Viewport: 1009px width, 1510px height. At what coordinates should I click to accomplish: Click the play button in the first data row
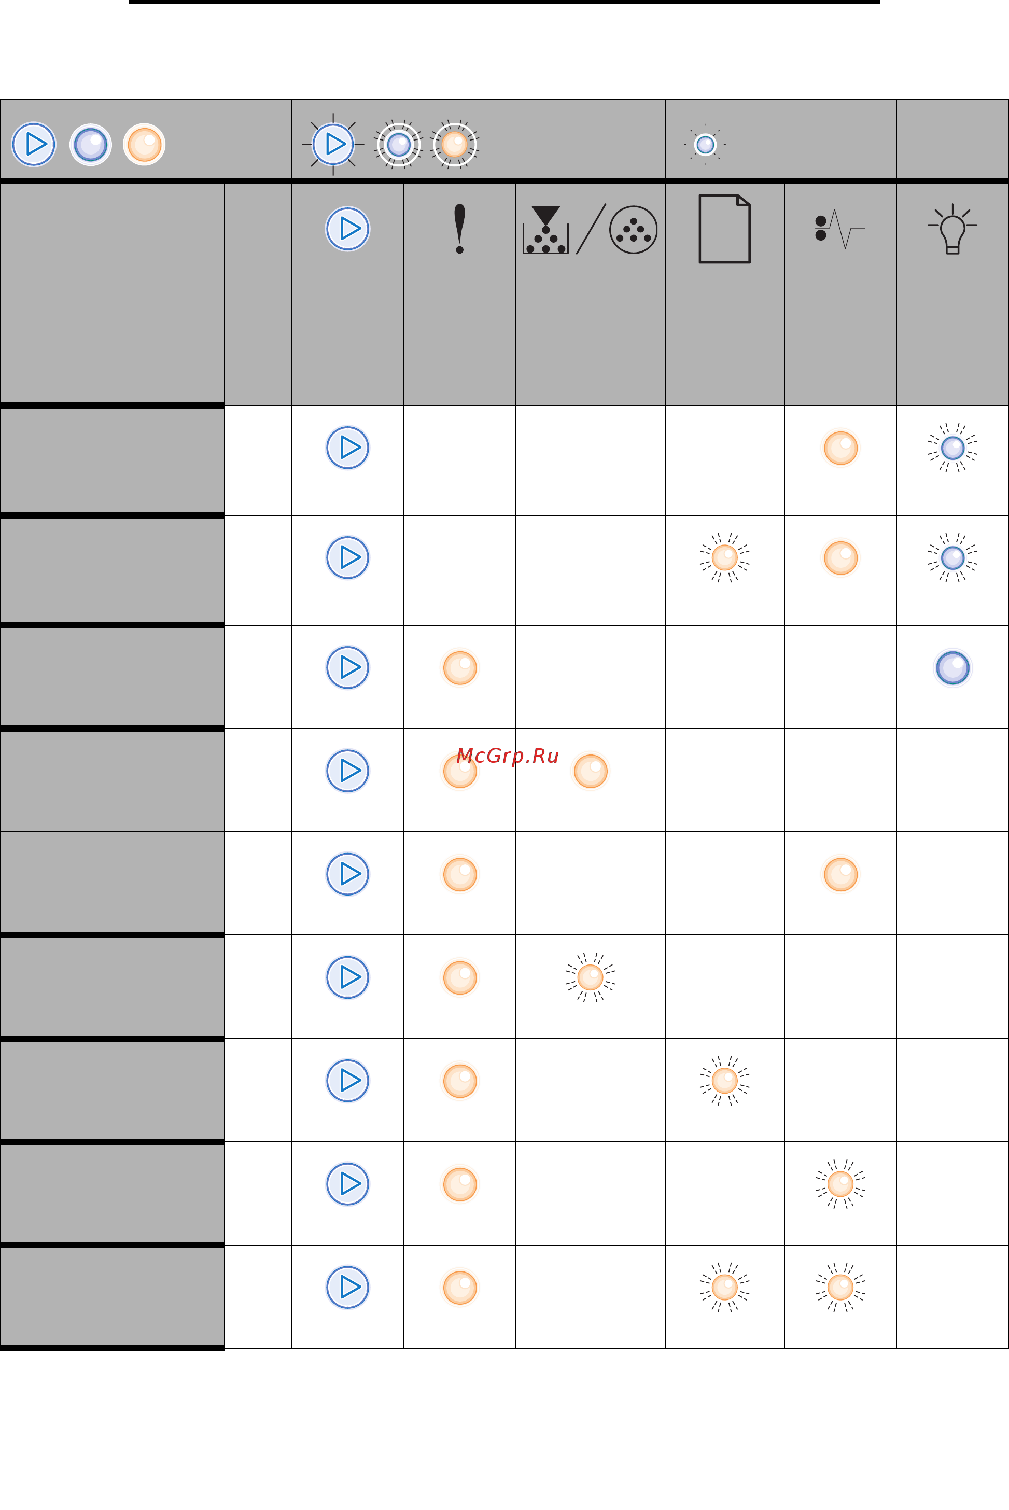coord(347,448)
